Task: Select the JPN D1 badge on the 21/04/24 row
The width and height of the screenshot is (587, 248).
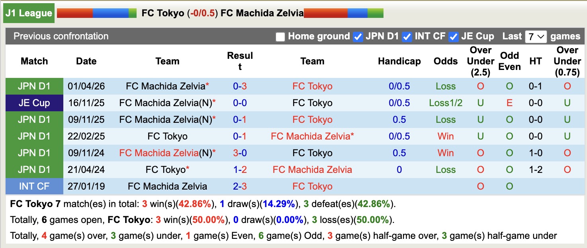Action: 34,169
